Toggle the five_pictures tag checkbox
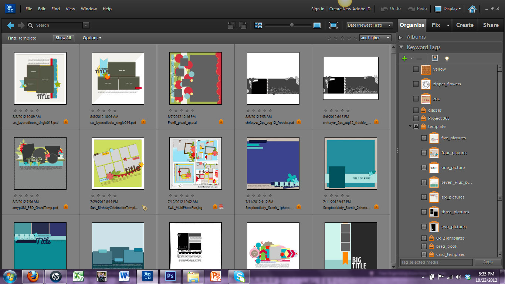Image resolution: width=505 pixels, height=284 pixels. click(424, 138)
